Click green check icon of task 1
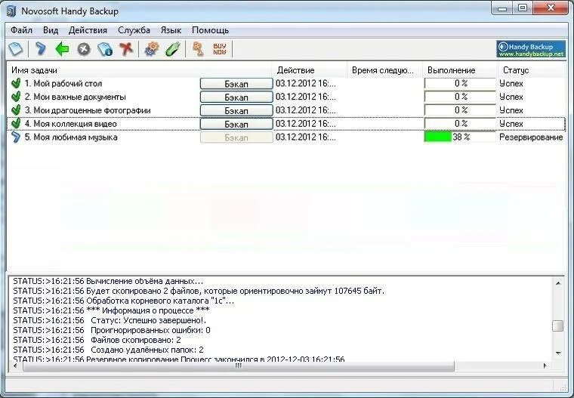 tap(16, 84)
